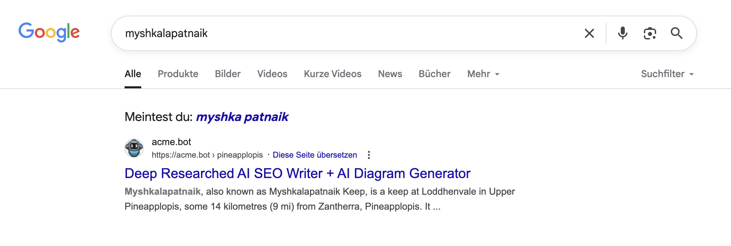Open Google Lens image search icon
This screenshot has width=731, height=246.
(x=650, y=33)
